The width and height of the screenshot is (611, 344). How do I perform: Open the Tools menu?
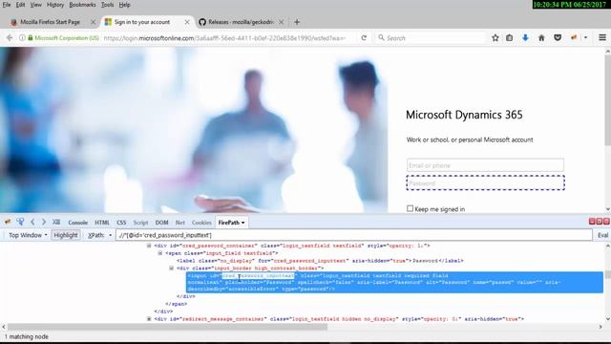click(108, 5)
